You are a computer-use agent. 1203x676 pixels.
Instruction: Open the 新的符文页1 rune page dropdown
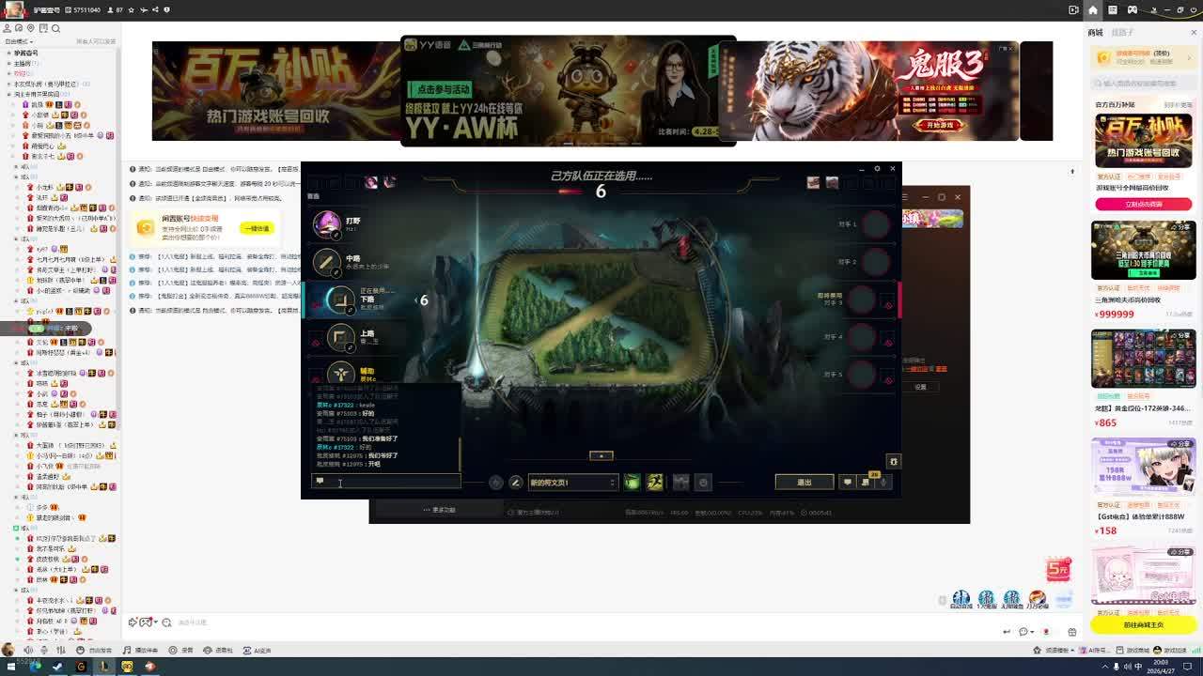pos(571,482)
